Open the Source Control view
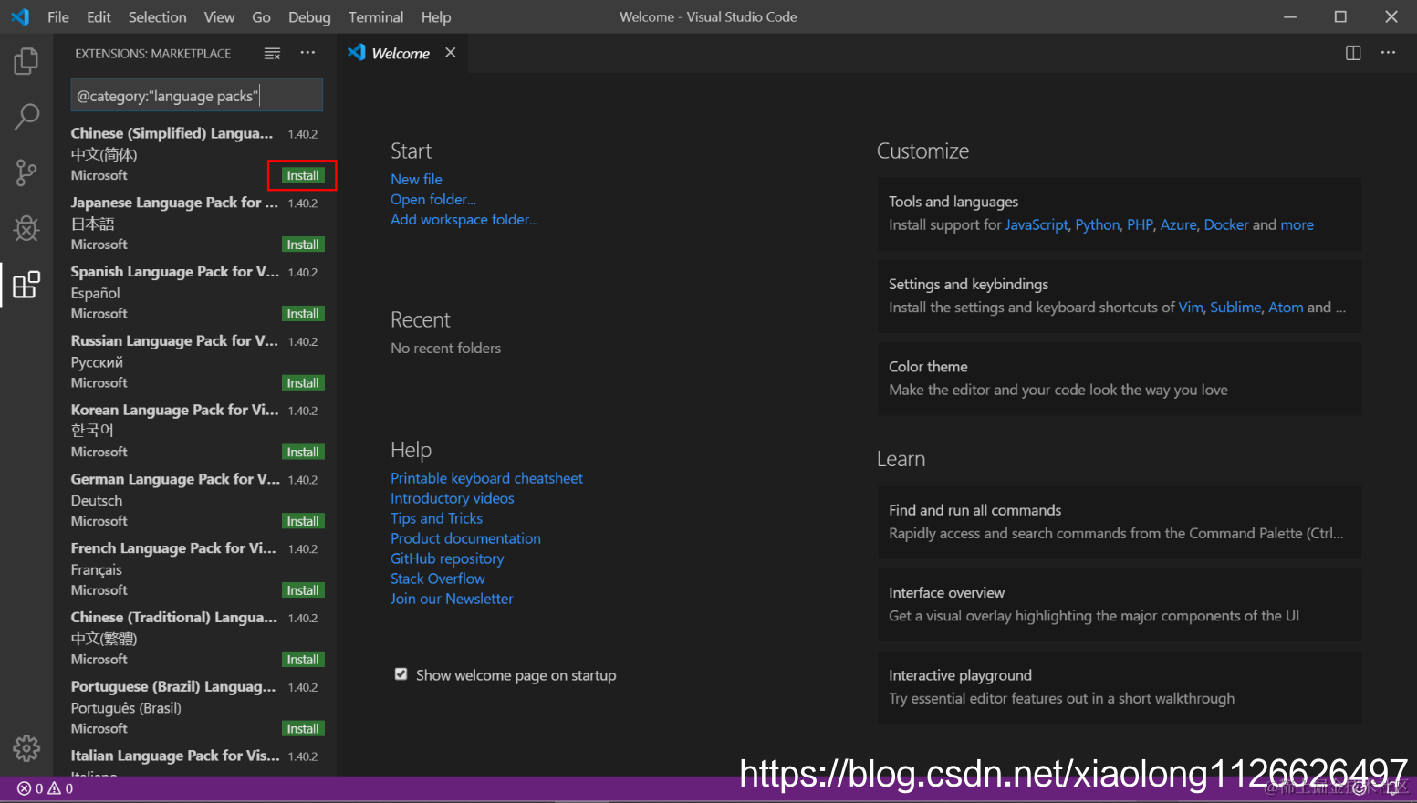 click(x=26, y=172)
